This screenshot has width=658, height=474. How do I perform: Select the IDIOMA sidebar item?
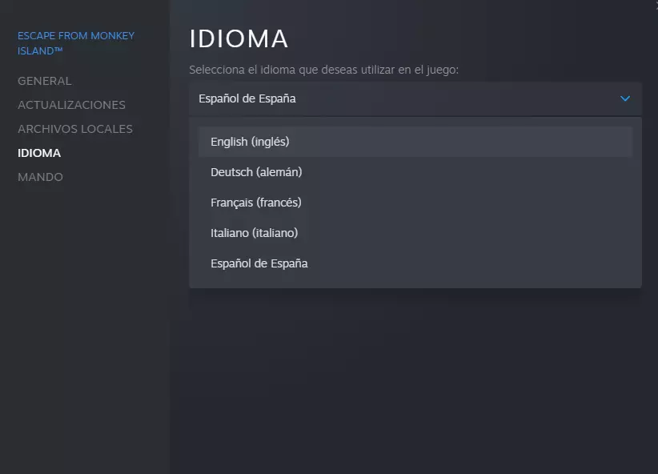pyautogui.click(x=39, y=153)
